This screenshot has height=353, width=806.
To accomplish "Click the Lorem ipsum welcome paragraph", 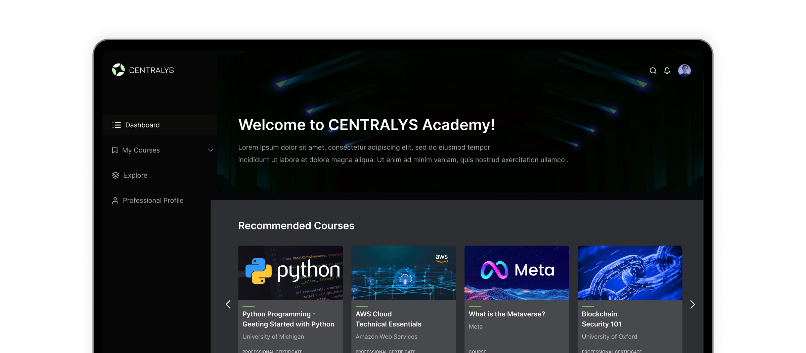I will pos(403,153).
